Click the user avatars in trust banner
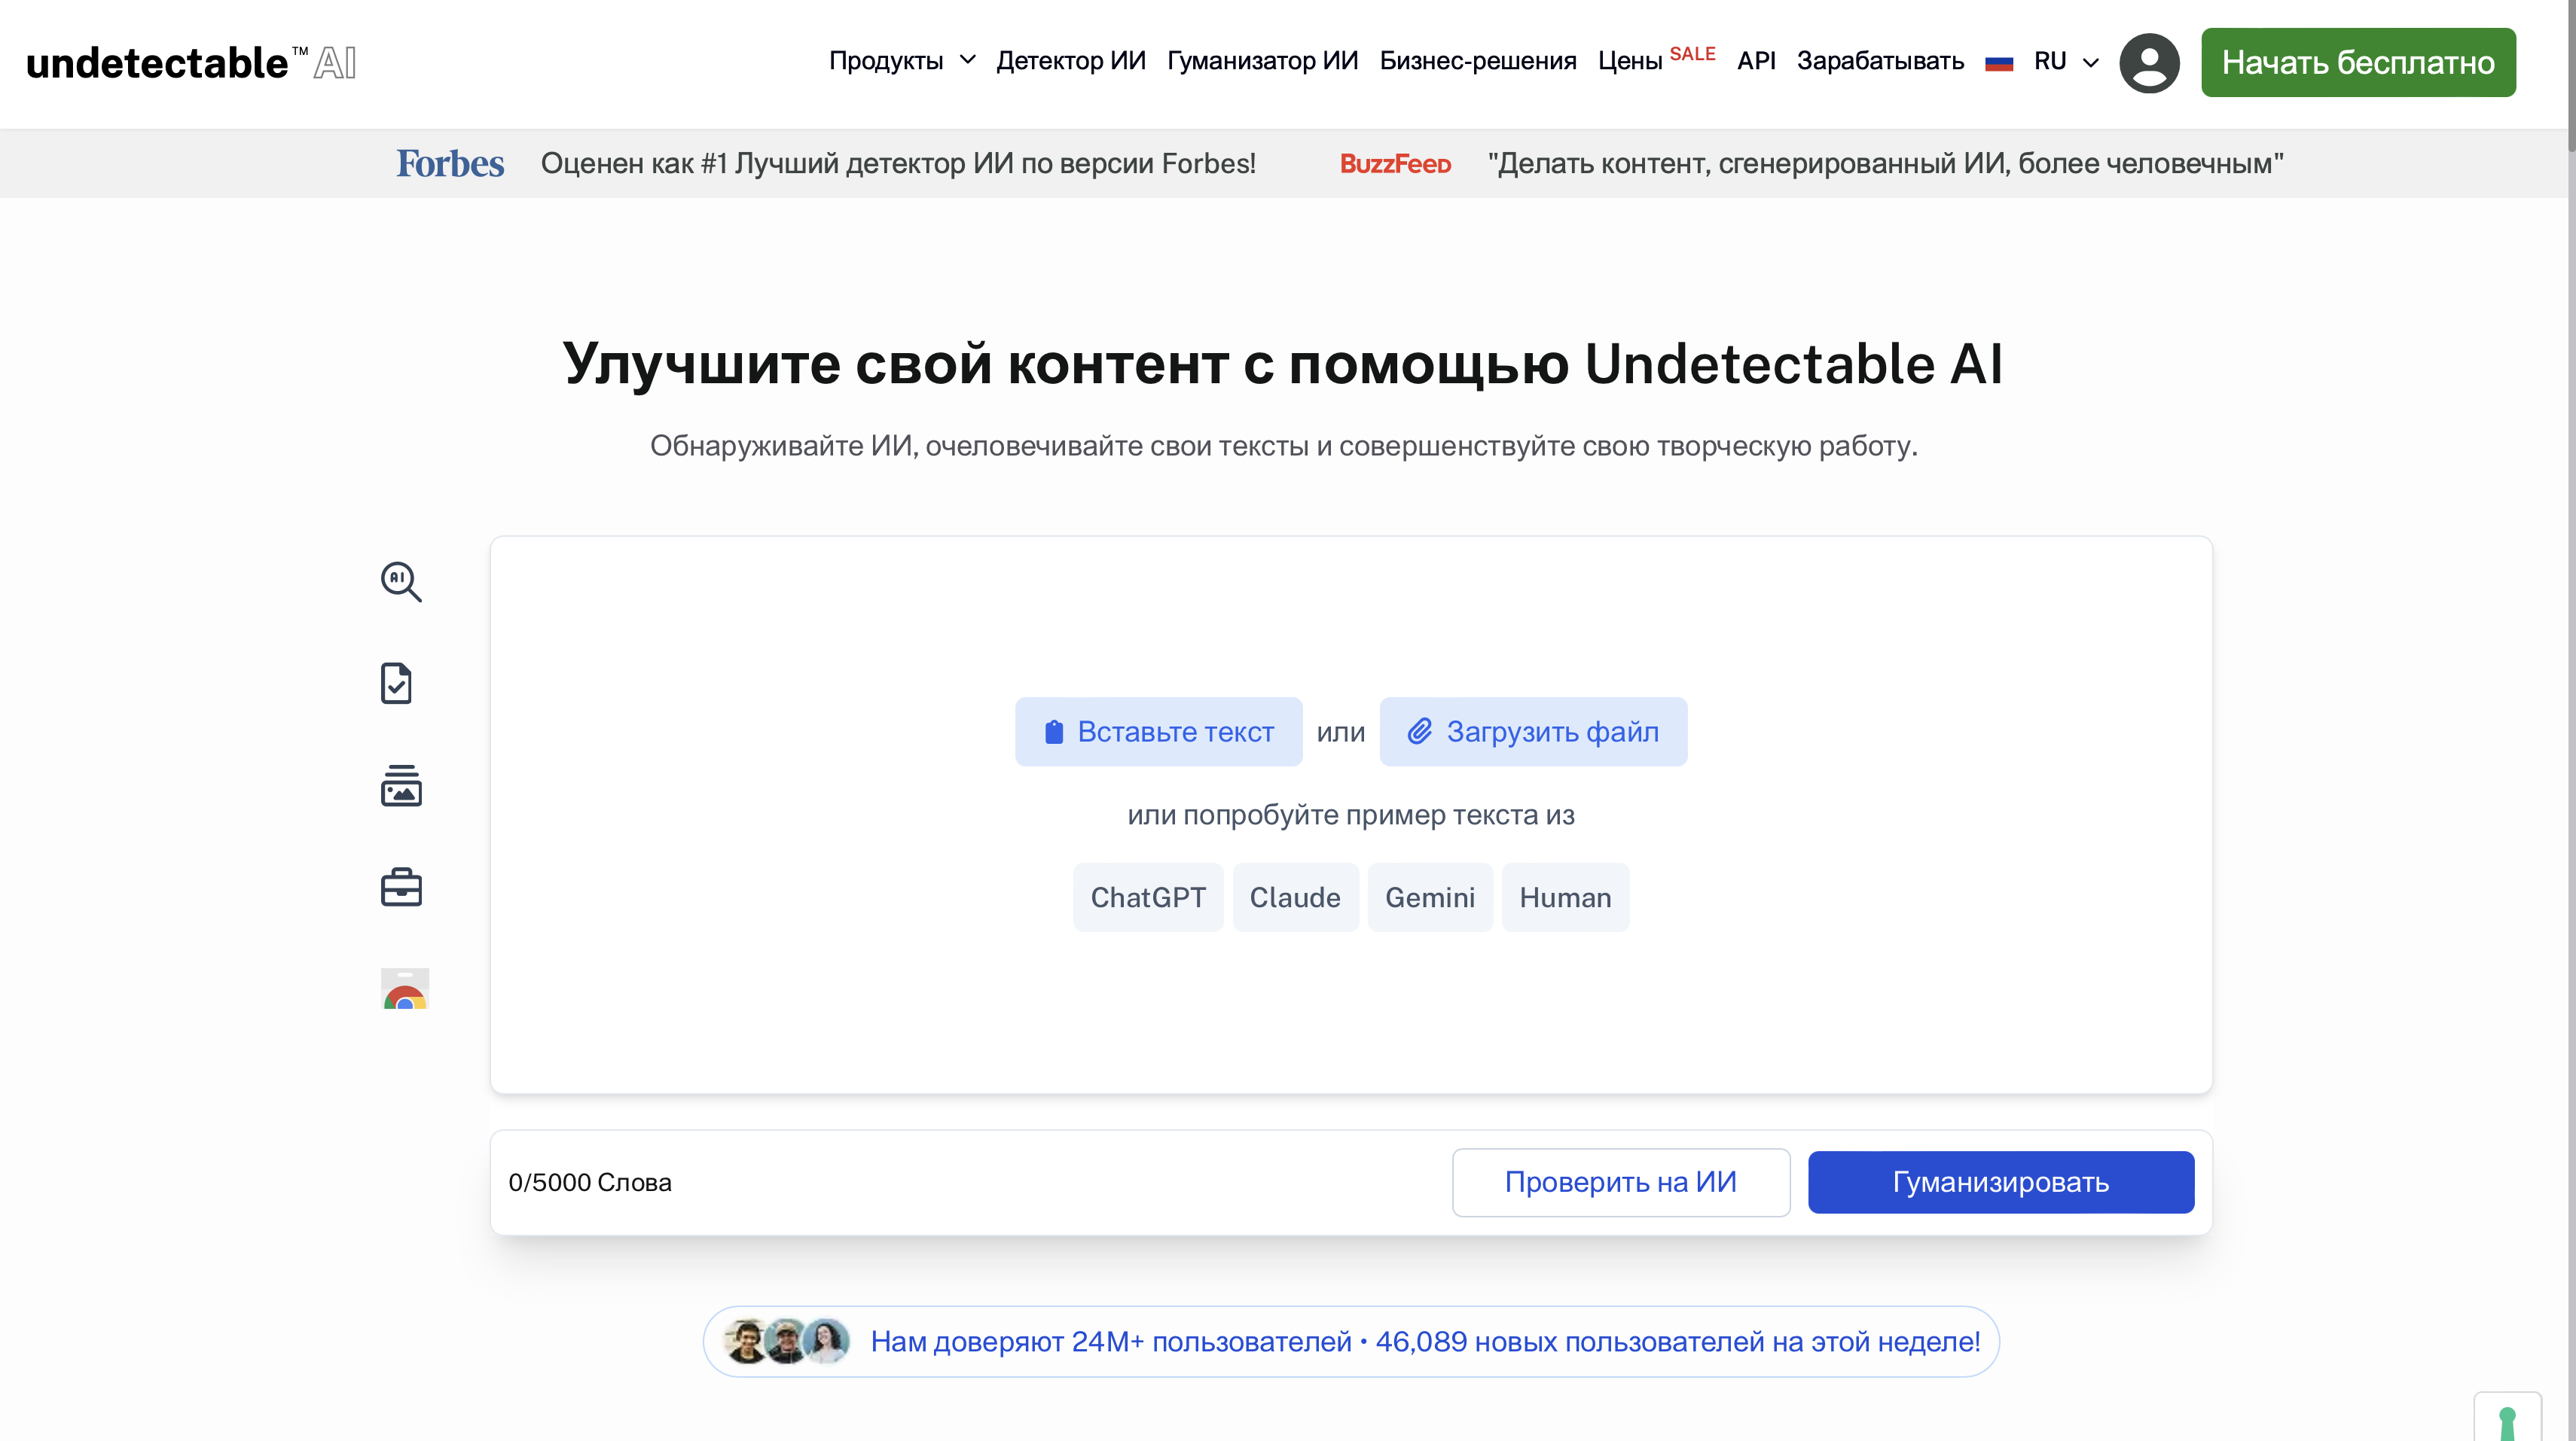Image resolution: width=2576 pixels, height=1441 pixels. [x=786, y=1341]
